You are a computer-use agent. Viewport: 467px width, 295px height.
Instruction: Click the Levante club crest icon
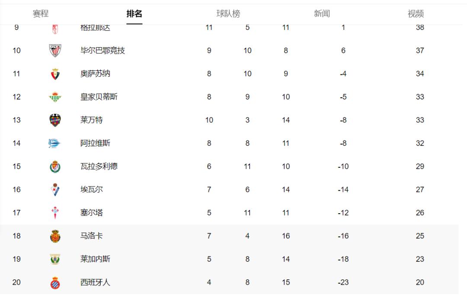click(55, 120)
